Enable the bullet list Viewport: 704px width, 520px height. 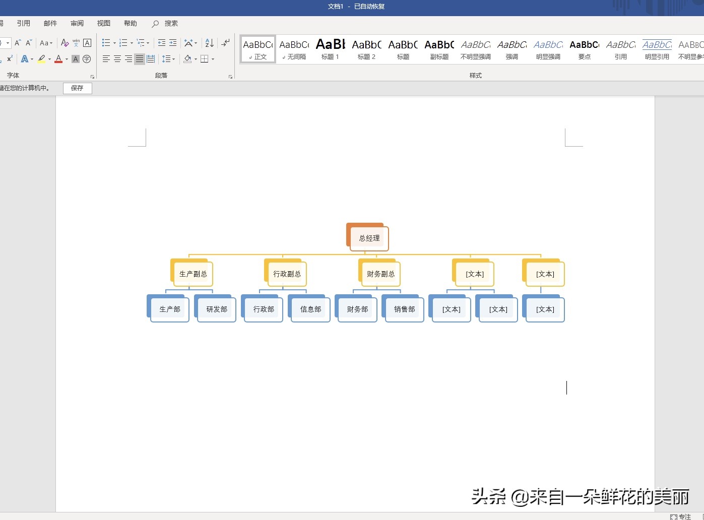pyautogui.click(x=106, y=43)
